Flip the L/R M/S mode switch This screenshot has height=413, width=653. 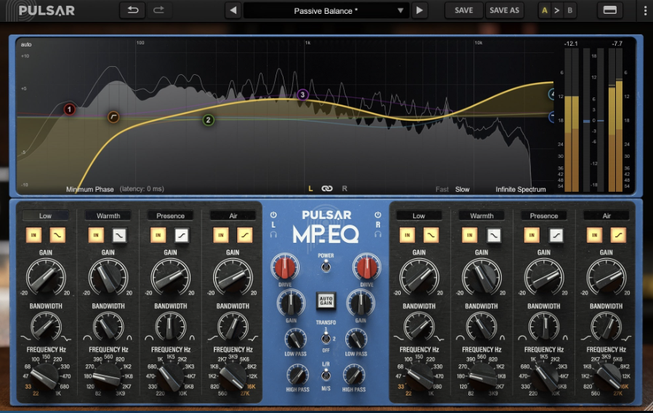(x=326, y=376)
